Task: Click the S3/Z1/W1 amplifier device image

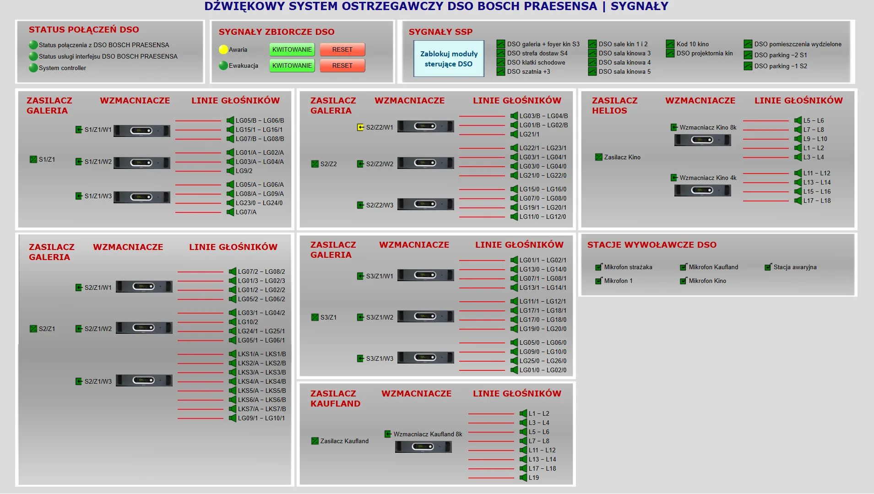Action: [x=426, y=275]
